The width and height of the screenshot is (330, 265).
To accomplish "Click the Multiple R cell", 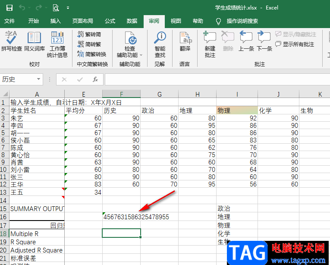I will (x=37, y=233).
